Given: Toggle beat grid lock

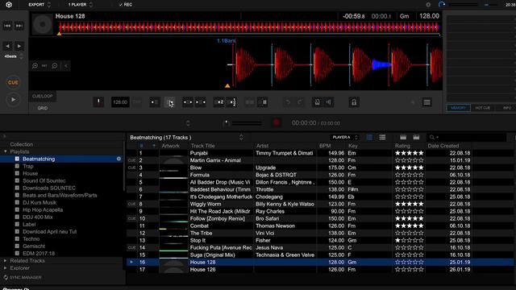Looking at the screenshot, I should [354, 102].
